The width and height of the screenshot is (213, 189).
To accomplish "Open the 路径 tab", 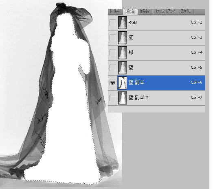I will tap(145, 11).
